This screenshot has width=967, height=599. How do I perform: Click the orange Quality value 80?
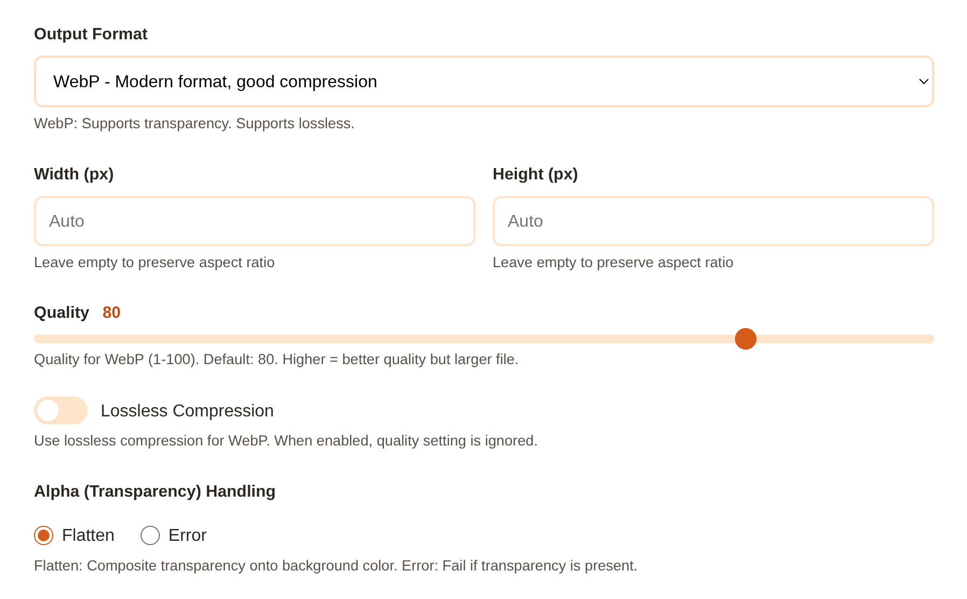[111, 312]
